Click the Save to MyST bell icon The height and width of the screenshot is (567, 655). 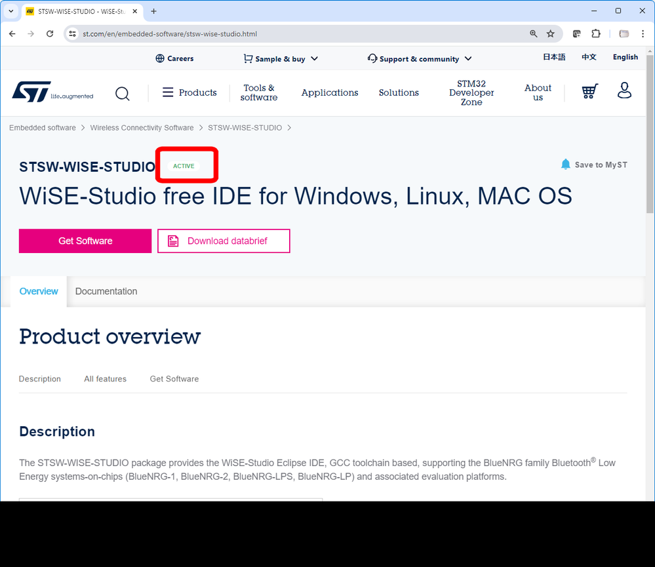click(565, 164)
